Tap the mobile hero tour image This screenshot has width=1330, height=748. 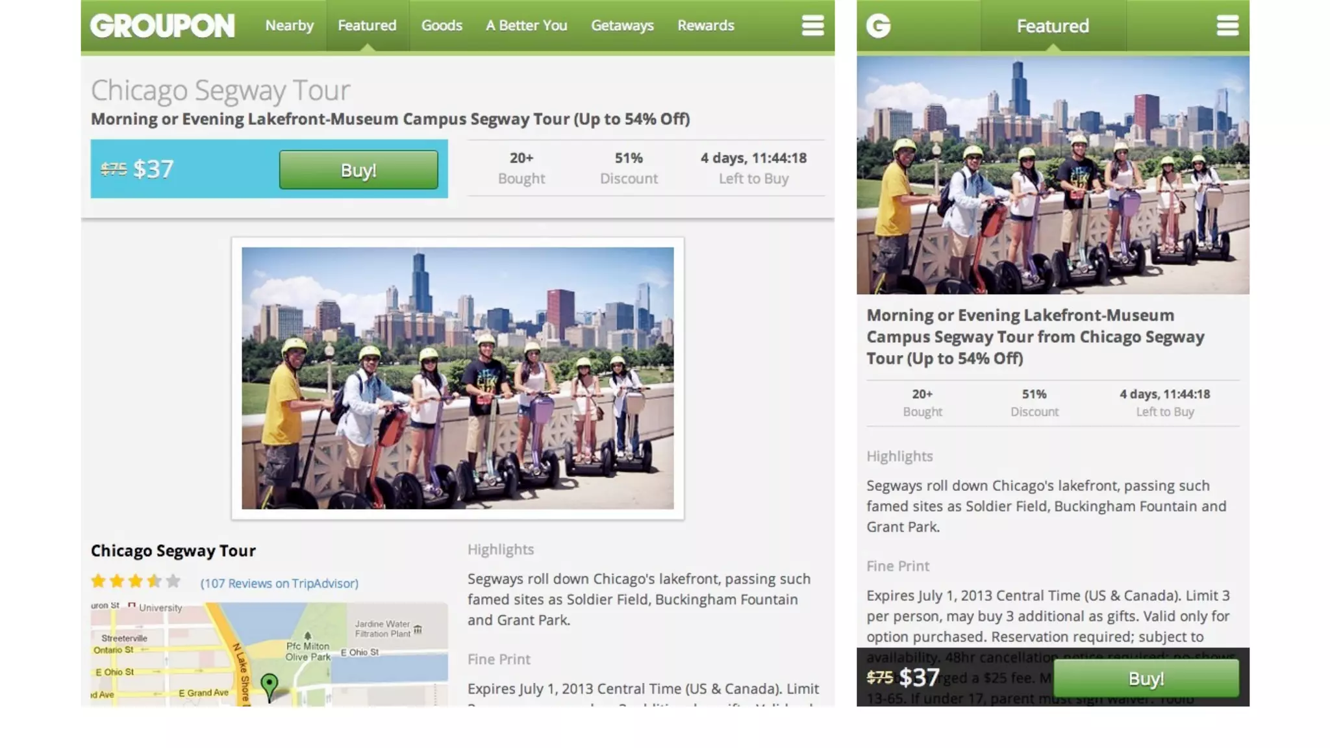1052,175
